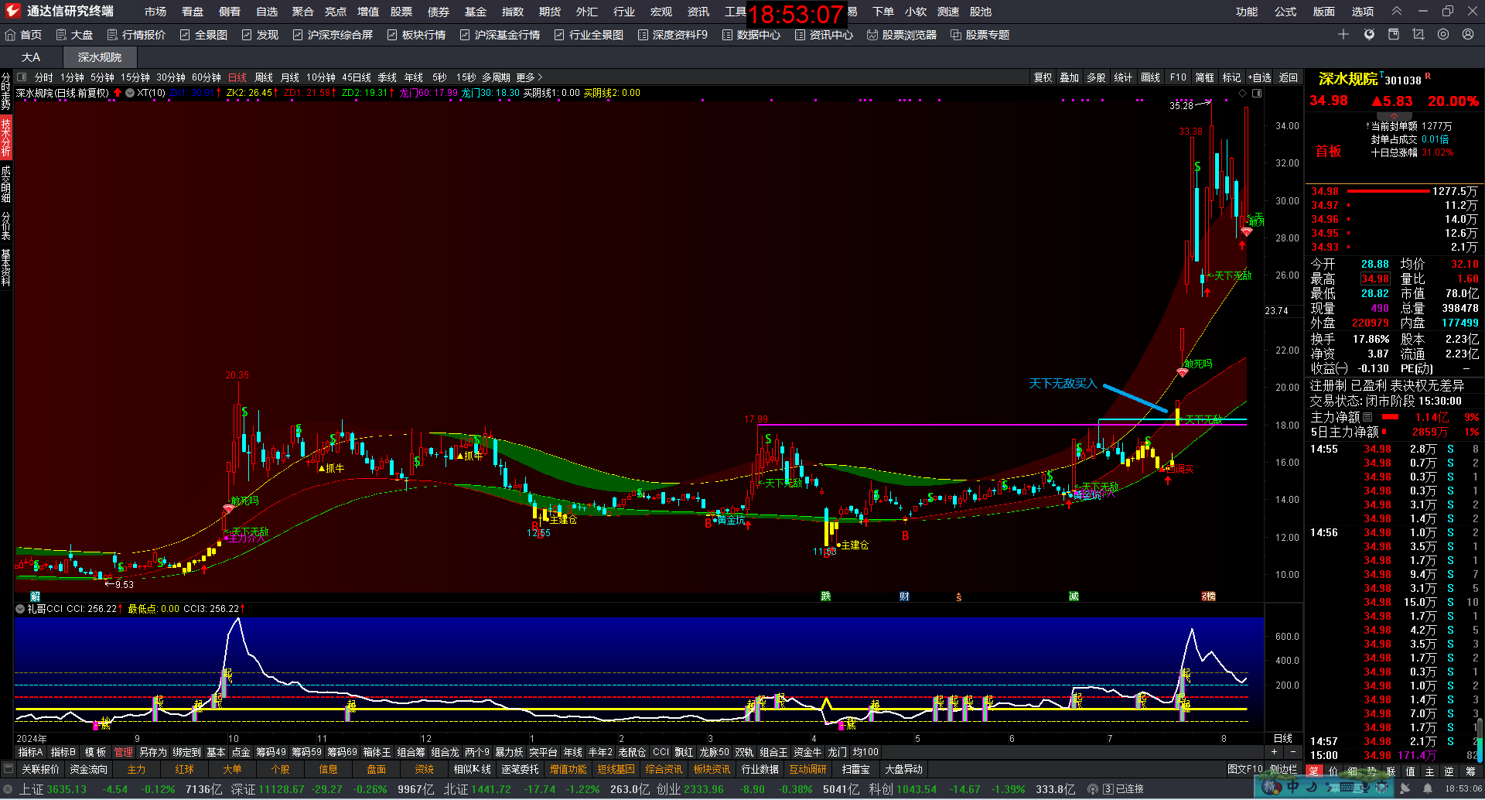Screen dimensions: 1485x800
Task: Go to 首页 home icon
Action: [x=11, y=35]
